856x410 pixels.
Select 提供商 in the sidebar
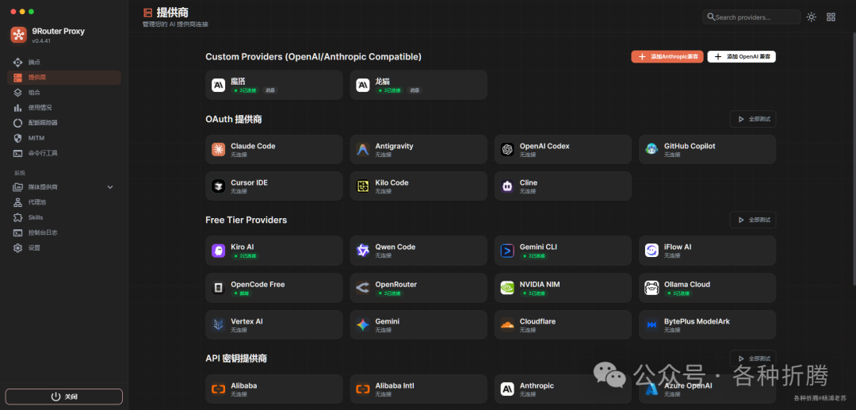point(64,78)
